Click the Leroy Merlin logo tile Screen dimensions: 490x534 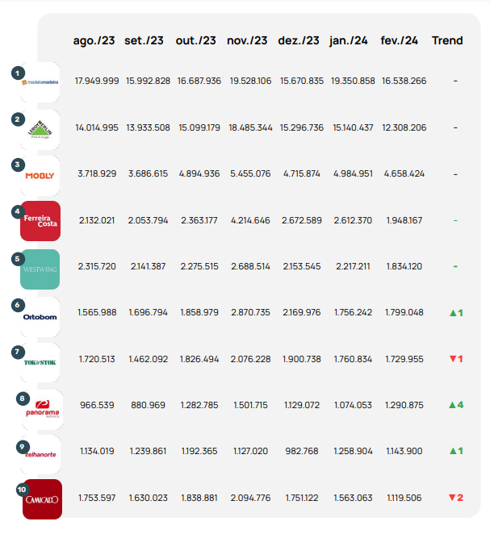(x=40, y=128)
